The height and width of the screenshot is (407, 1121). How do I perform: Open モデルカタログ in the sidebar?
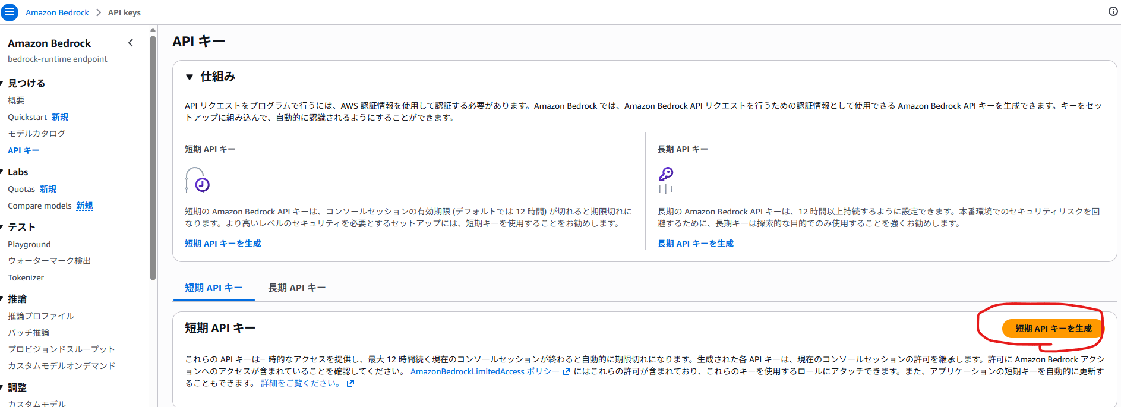tap(37, 134)
